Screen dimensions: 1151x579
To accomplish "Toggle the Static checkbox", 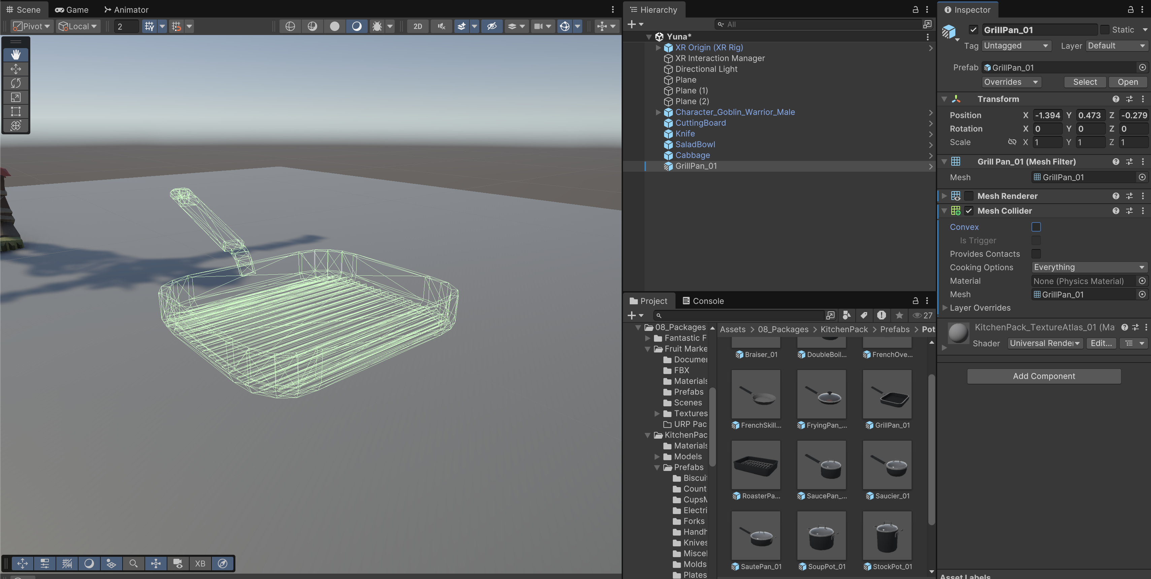I will pyautogui.click(x=1105, y=30).
